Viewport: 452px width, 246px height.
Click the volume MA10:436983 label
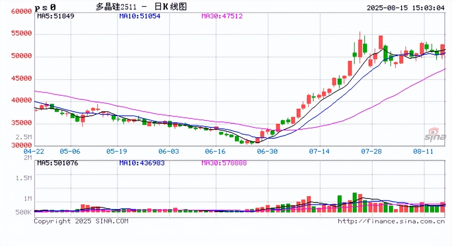tap(141, 163)
